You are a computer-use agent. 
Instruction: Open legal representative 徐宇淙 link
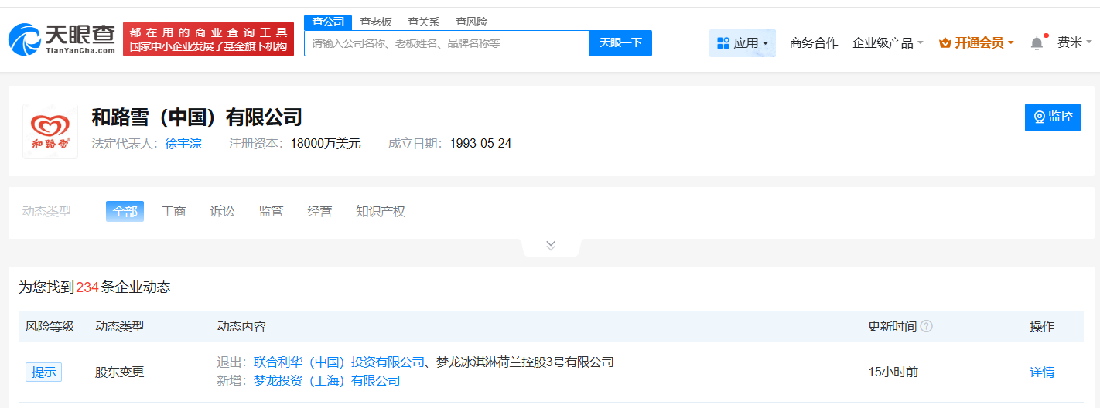pos(183,144)
